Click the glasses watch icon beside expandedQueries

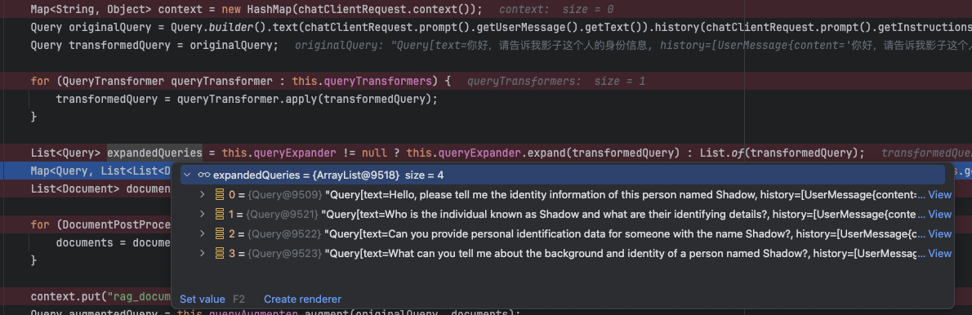[x=204, y=175]
